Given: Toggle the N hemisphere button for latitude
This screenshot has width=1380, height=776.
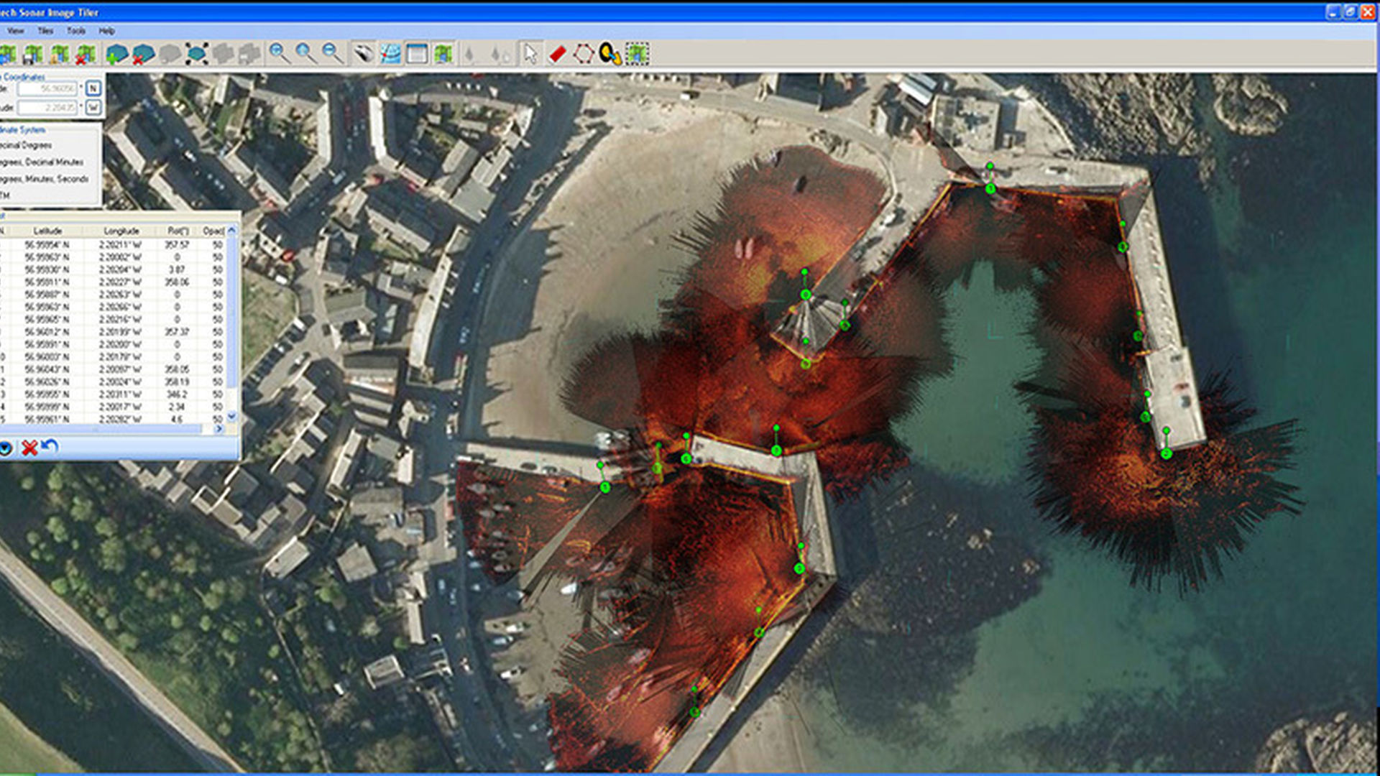Looking at the screenshot, I should [93, 88].
